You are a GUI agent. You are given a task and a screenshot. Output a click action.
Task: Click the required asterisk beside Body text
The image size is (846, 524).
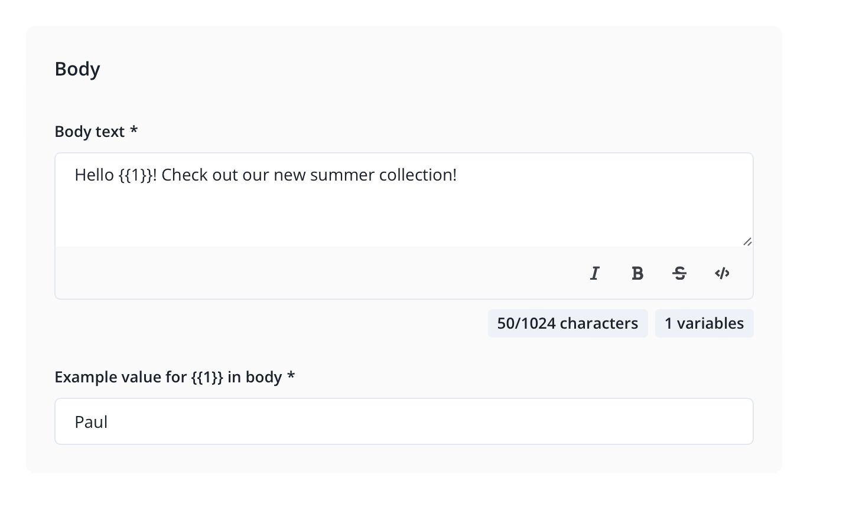point(134,131)
